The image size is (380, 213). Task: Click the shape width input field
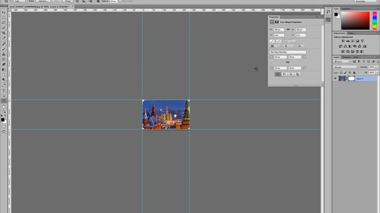[278, 30]
